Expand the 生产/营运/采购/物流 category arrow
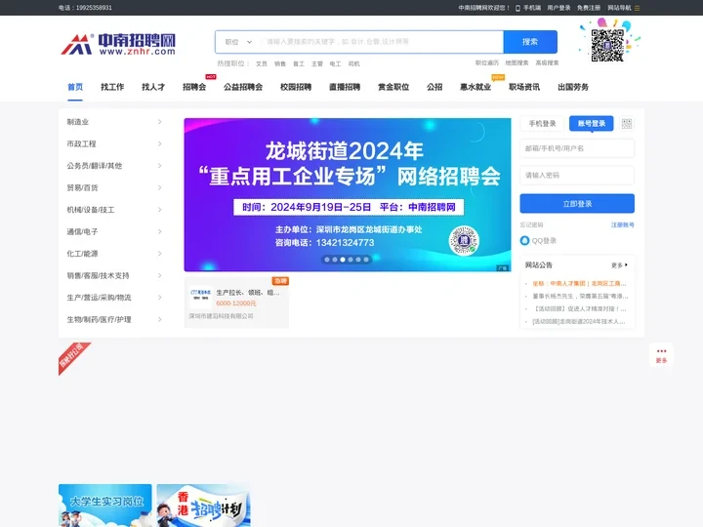703x527 pixels. [159, 298]
